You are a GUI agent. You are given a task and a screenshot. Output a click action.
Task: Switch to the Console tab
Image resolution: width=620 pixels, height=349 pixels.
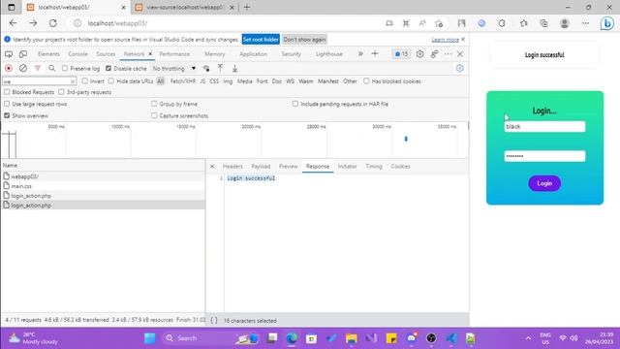click(77, 54)
